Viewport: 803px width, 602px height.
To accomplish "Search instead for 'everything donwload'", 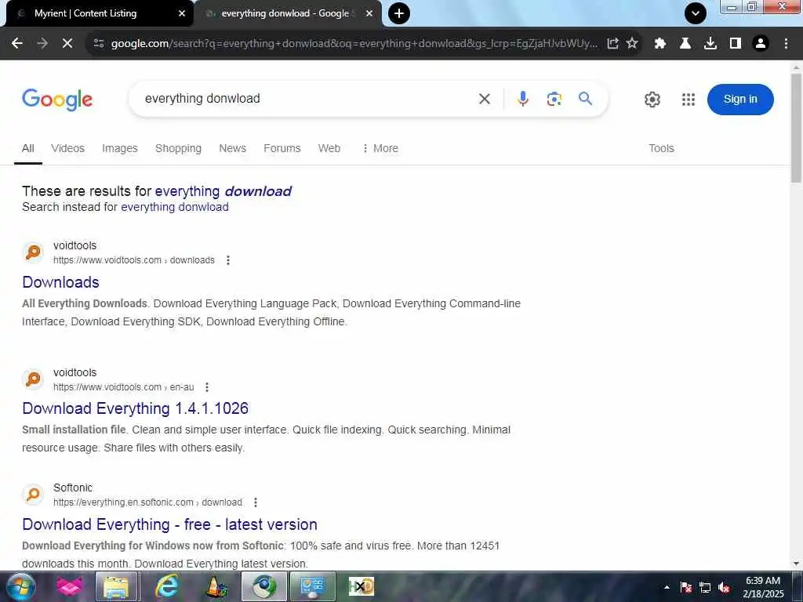I will (175, 207).
